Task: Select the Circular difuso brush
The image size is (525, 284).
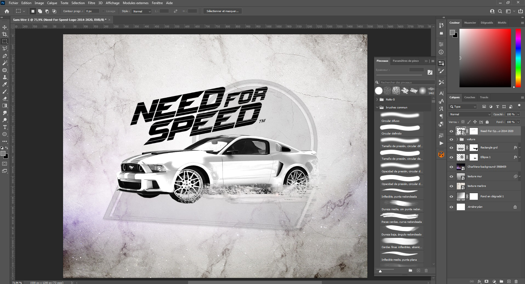Action: [402, 118]
